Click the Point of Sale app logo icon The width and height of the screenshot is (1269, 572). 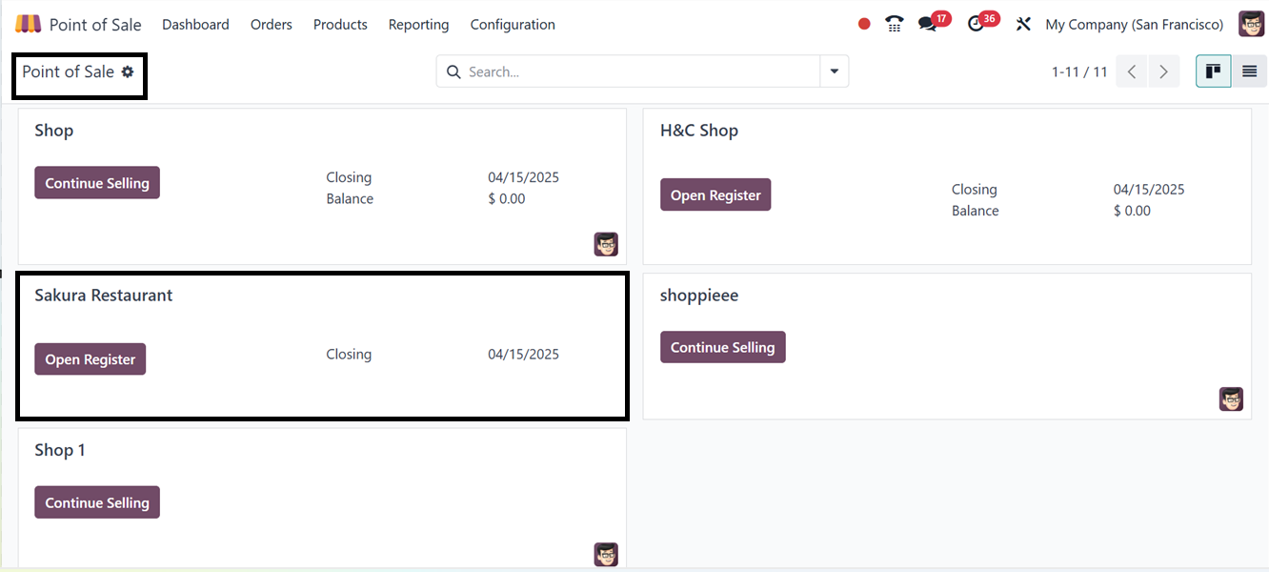tap(29, 24)
